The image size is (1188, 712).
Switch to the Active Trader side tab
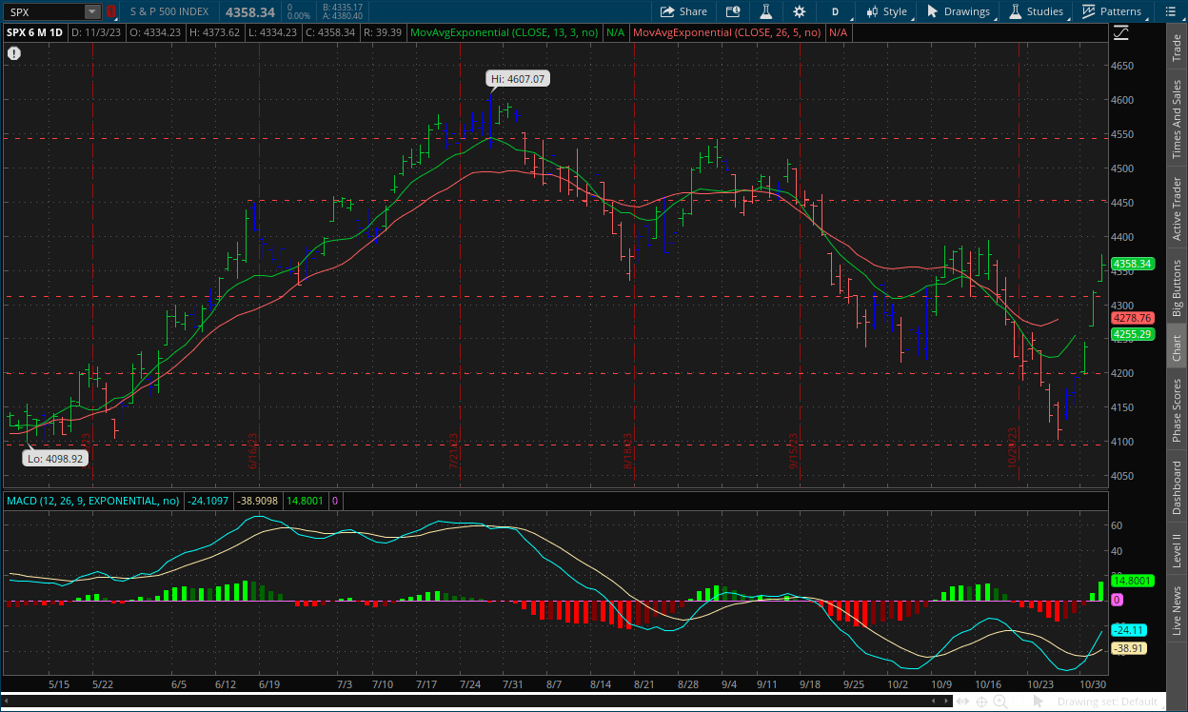pyautogui.click(x=1177, y=208)
